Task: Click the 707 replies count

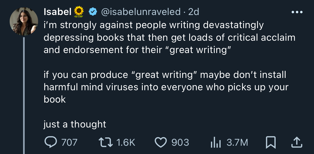Action: point(69,142)
